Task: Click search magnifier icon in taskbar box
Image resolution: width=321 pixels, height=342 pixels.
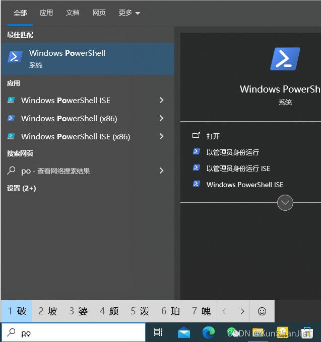Action: [x=11, y=332]
